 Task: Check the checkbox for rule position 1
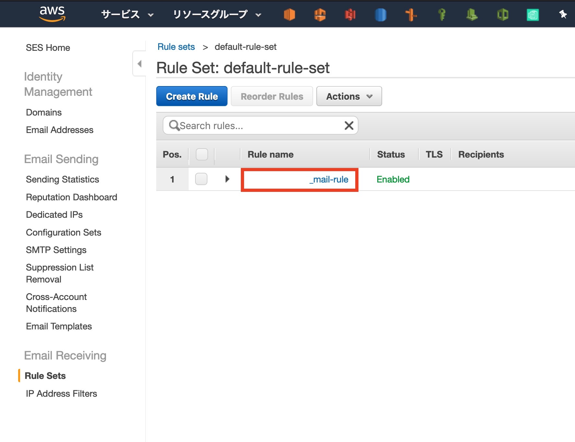click(201, 179)
